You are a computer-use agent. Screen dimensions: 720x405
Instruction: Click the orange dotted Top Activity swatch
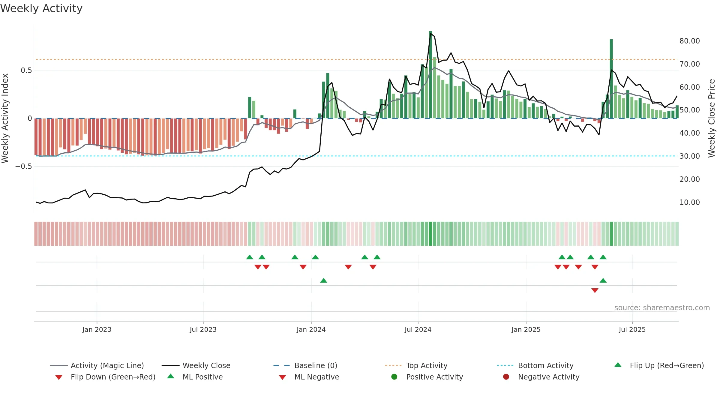coord(393,365)
